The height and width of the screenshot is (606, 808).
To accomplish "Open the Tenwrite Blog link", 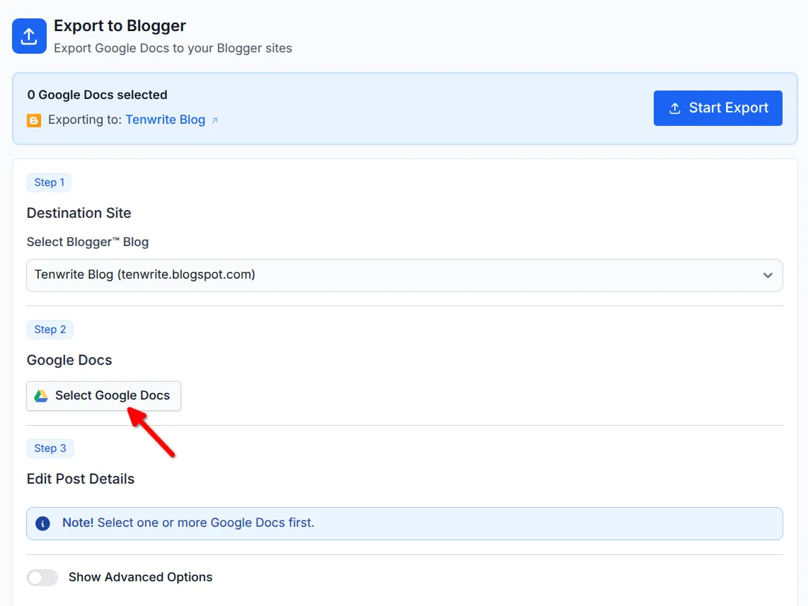I will tap(165, 120).
